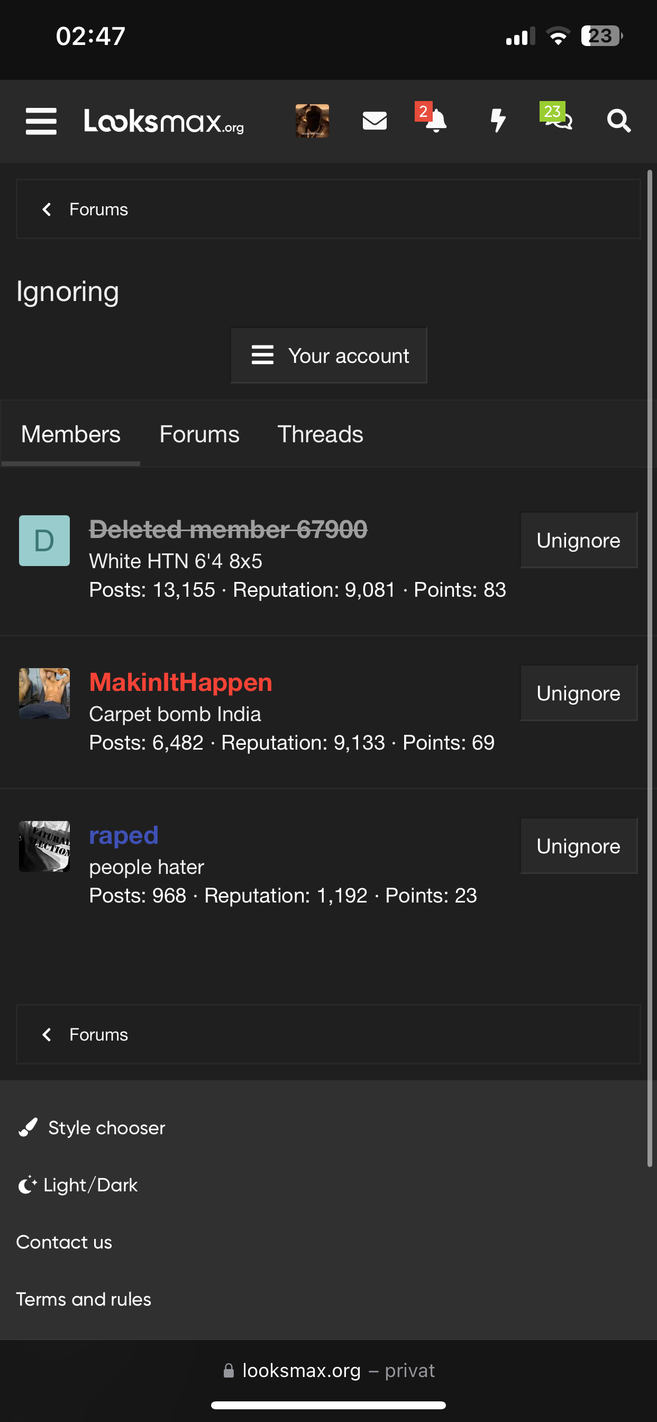Open the Terms and rules link
This screenshot has width=657, height=1422.
[x=84, y=1299]
